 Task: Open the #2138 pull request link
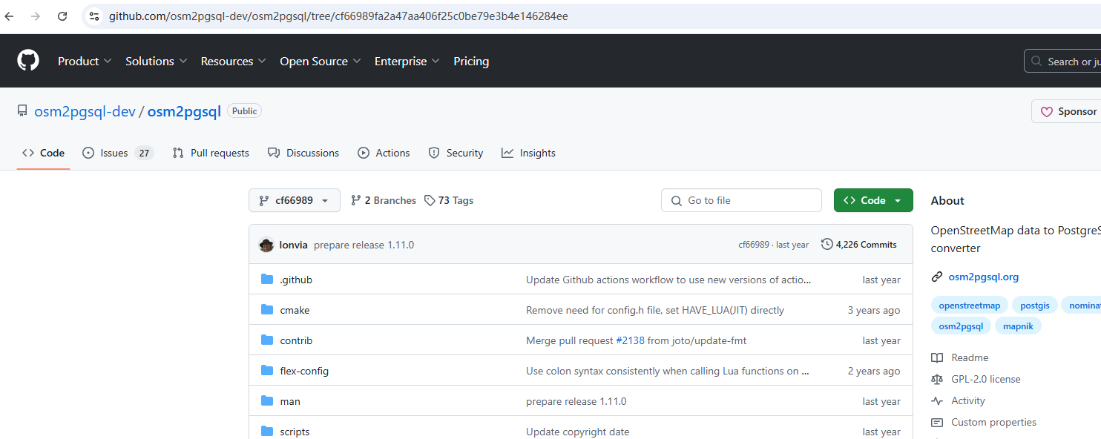coord(630,340)
